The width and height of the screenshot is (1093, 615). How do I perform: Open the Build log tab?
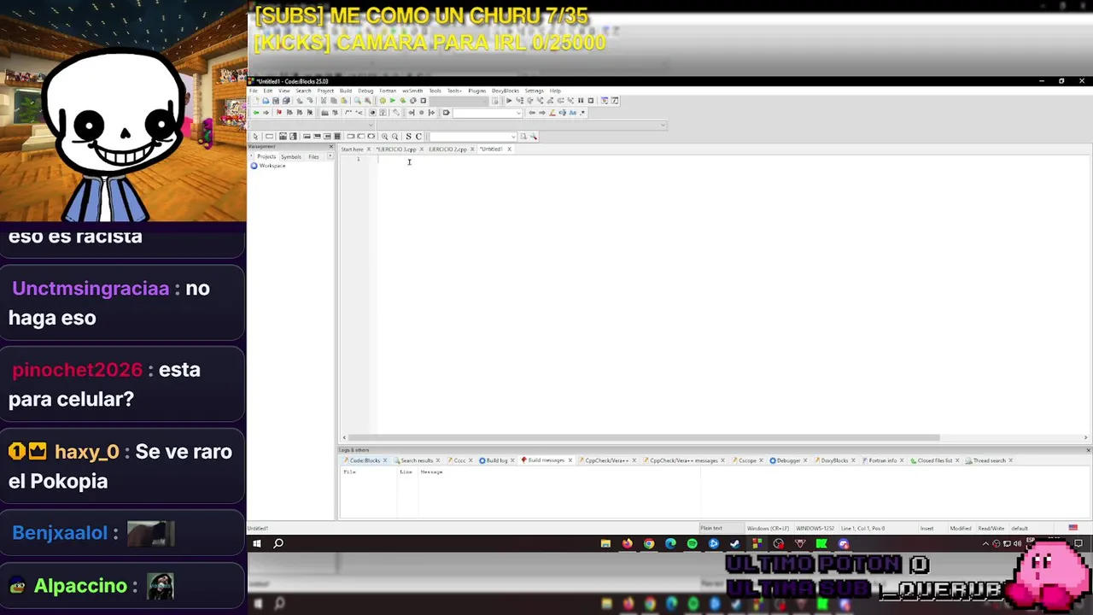tap(497, 460)
